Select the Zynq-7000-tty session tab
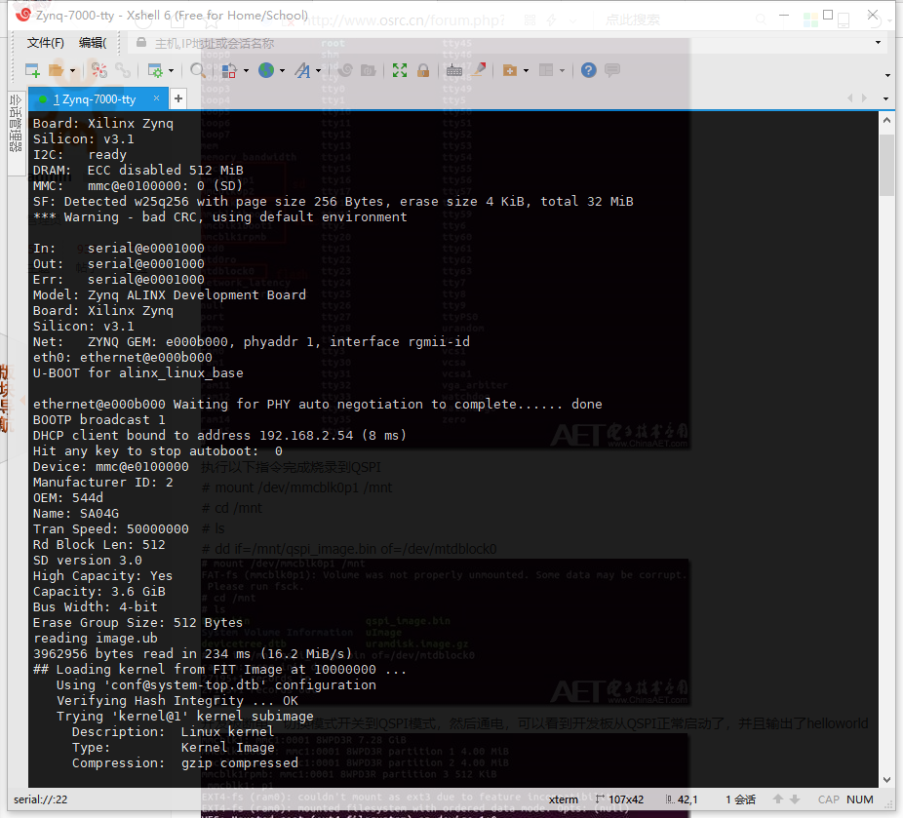The image size is (903, 818). click(x=93, y=98)
